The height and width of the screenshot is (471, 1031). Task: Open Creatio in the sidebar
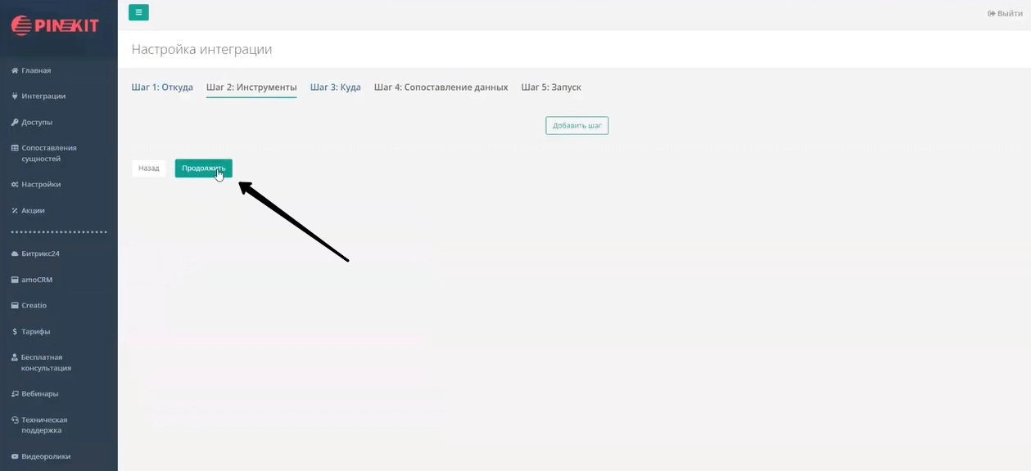tap(34, 305)
